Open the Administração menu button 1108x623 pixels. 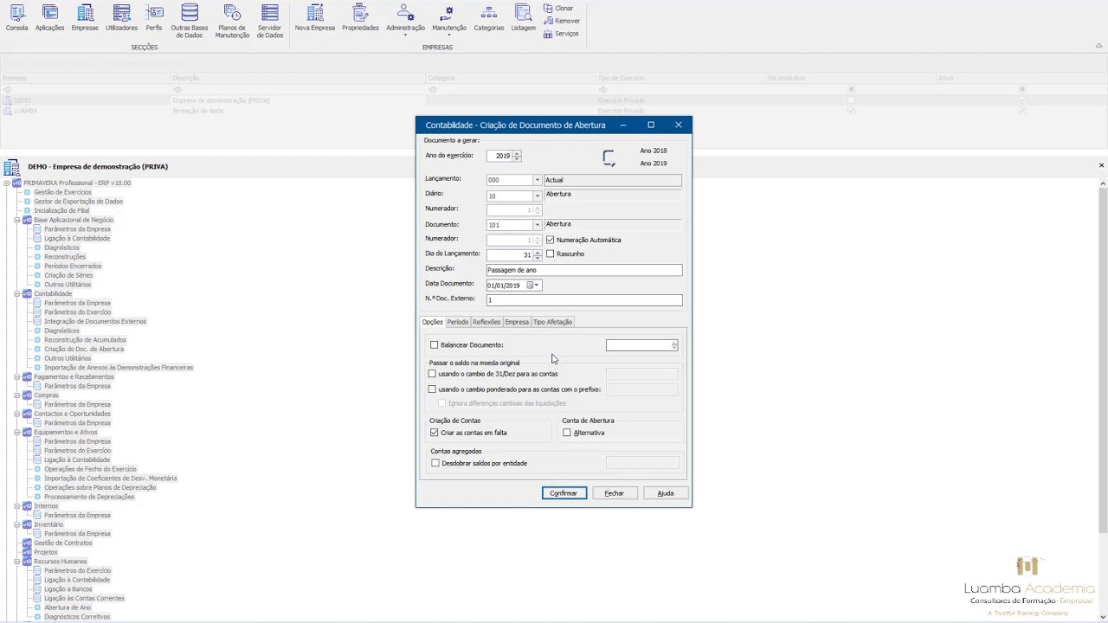[405, 20]
